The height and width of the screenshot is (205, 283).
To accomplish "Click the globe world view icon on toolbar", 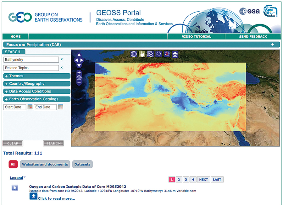I will point(134,54).
